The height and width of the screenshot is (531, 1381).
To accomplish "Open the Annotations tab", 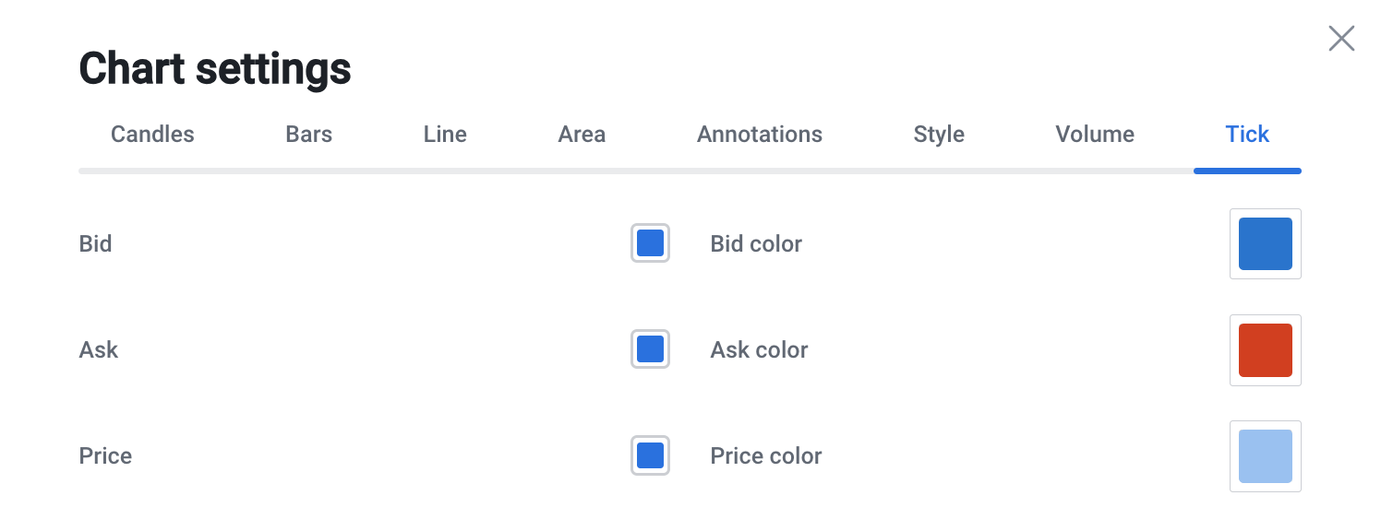I will click(759, 135).
